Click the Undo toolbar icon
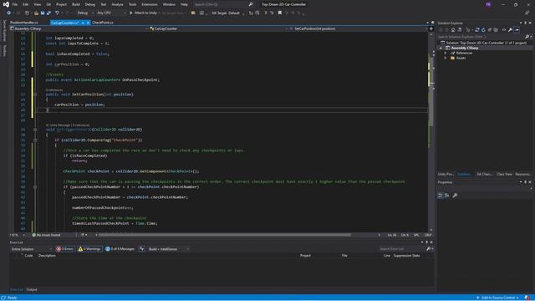Viewport: 535px width, 301px height. click(x=57, y=13)
